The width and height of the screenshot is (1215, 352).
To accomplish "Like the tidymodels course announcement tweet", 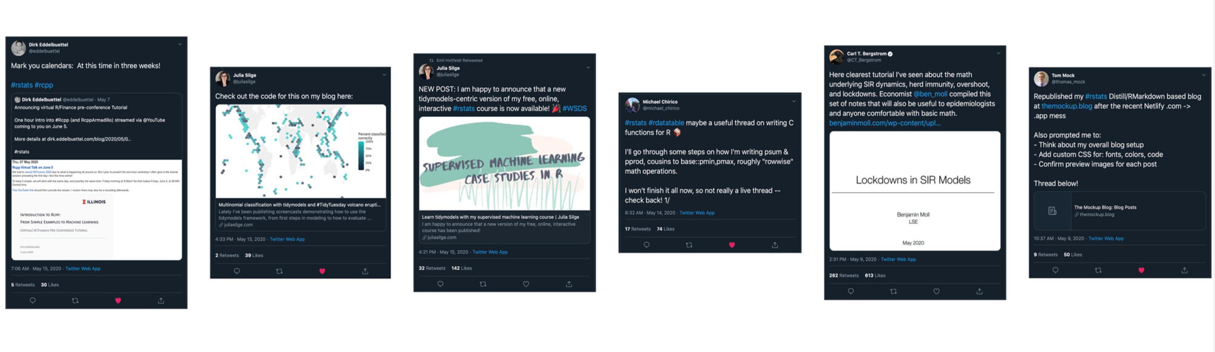I will coord(526,284).
